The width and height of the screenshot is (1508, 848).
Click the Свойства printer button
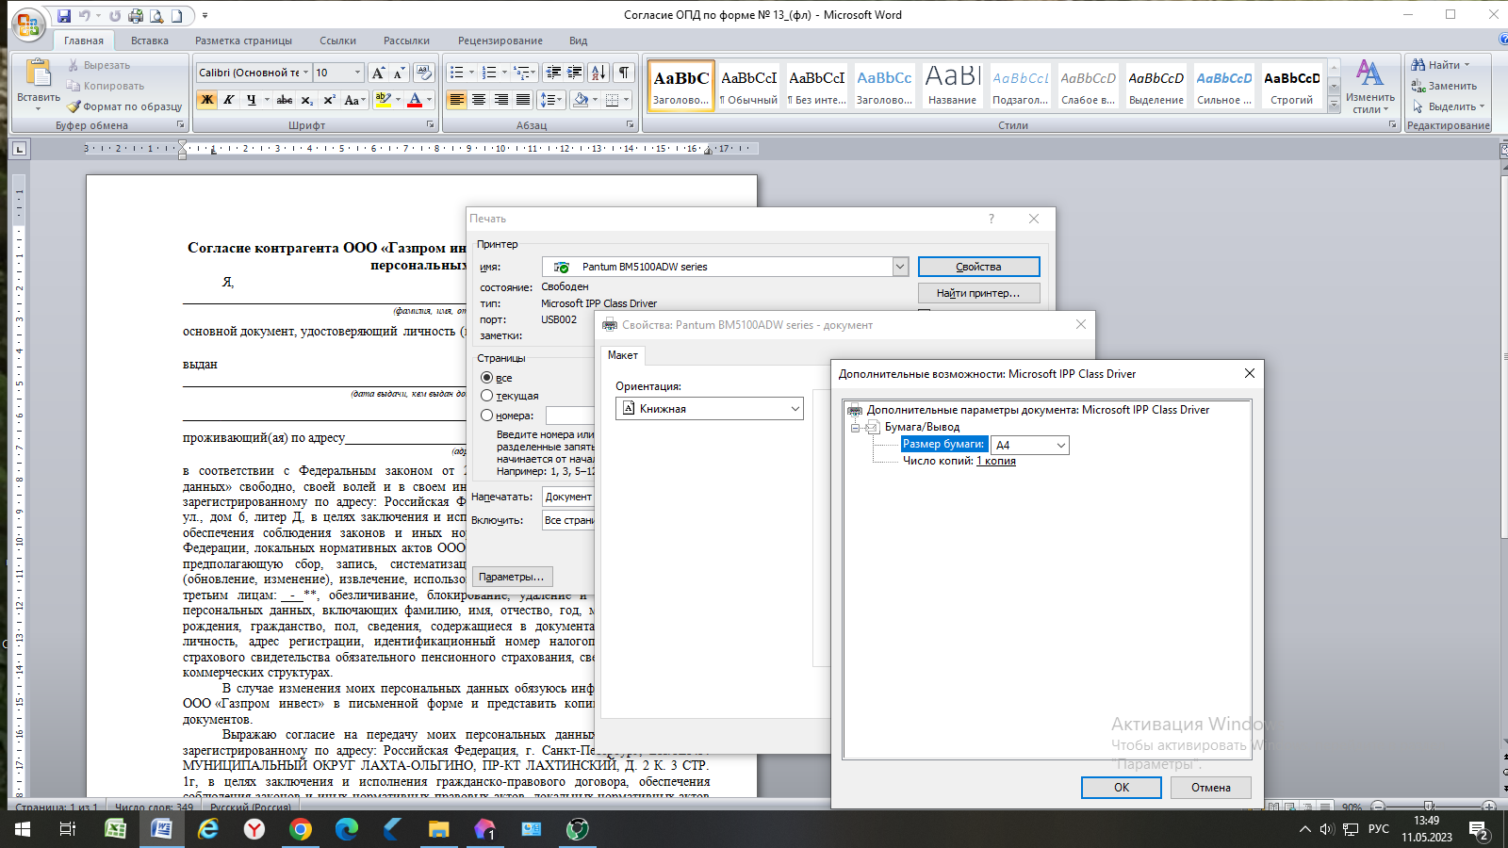click(978, 267)
